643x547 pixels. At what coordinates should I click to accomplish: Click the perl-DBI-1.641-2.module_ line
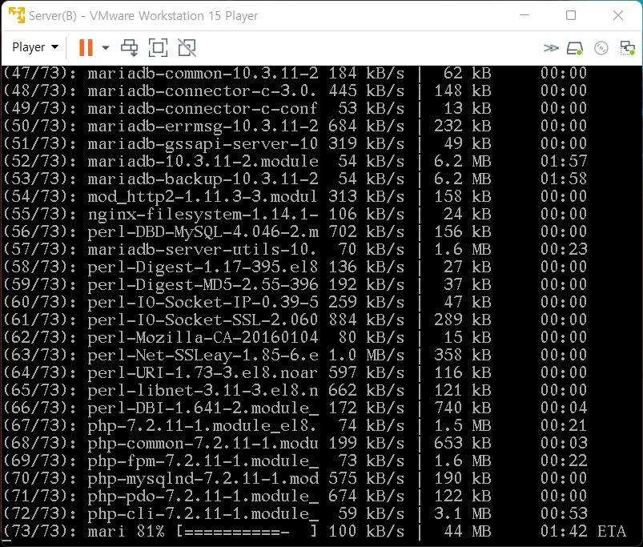click(x=295, y=408)
